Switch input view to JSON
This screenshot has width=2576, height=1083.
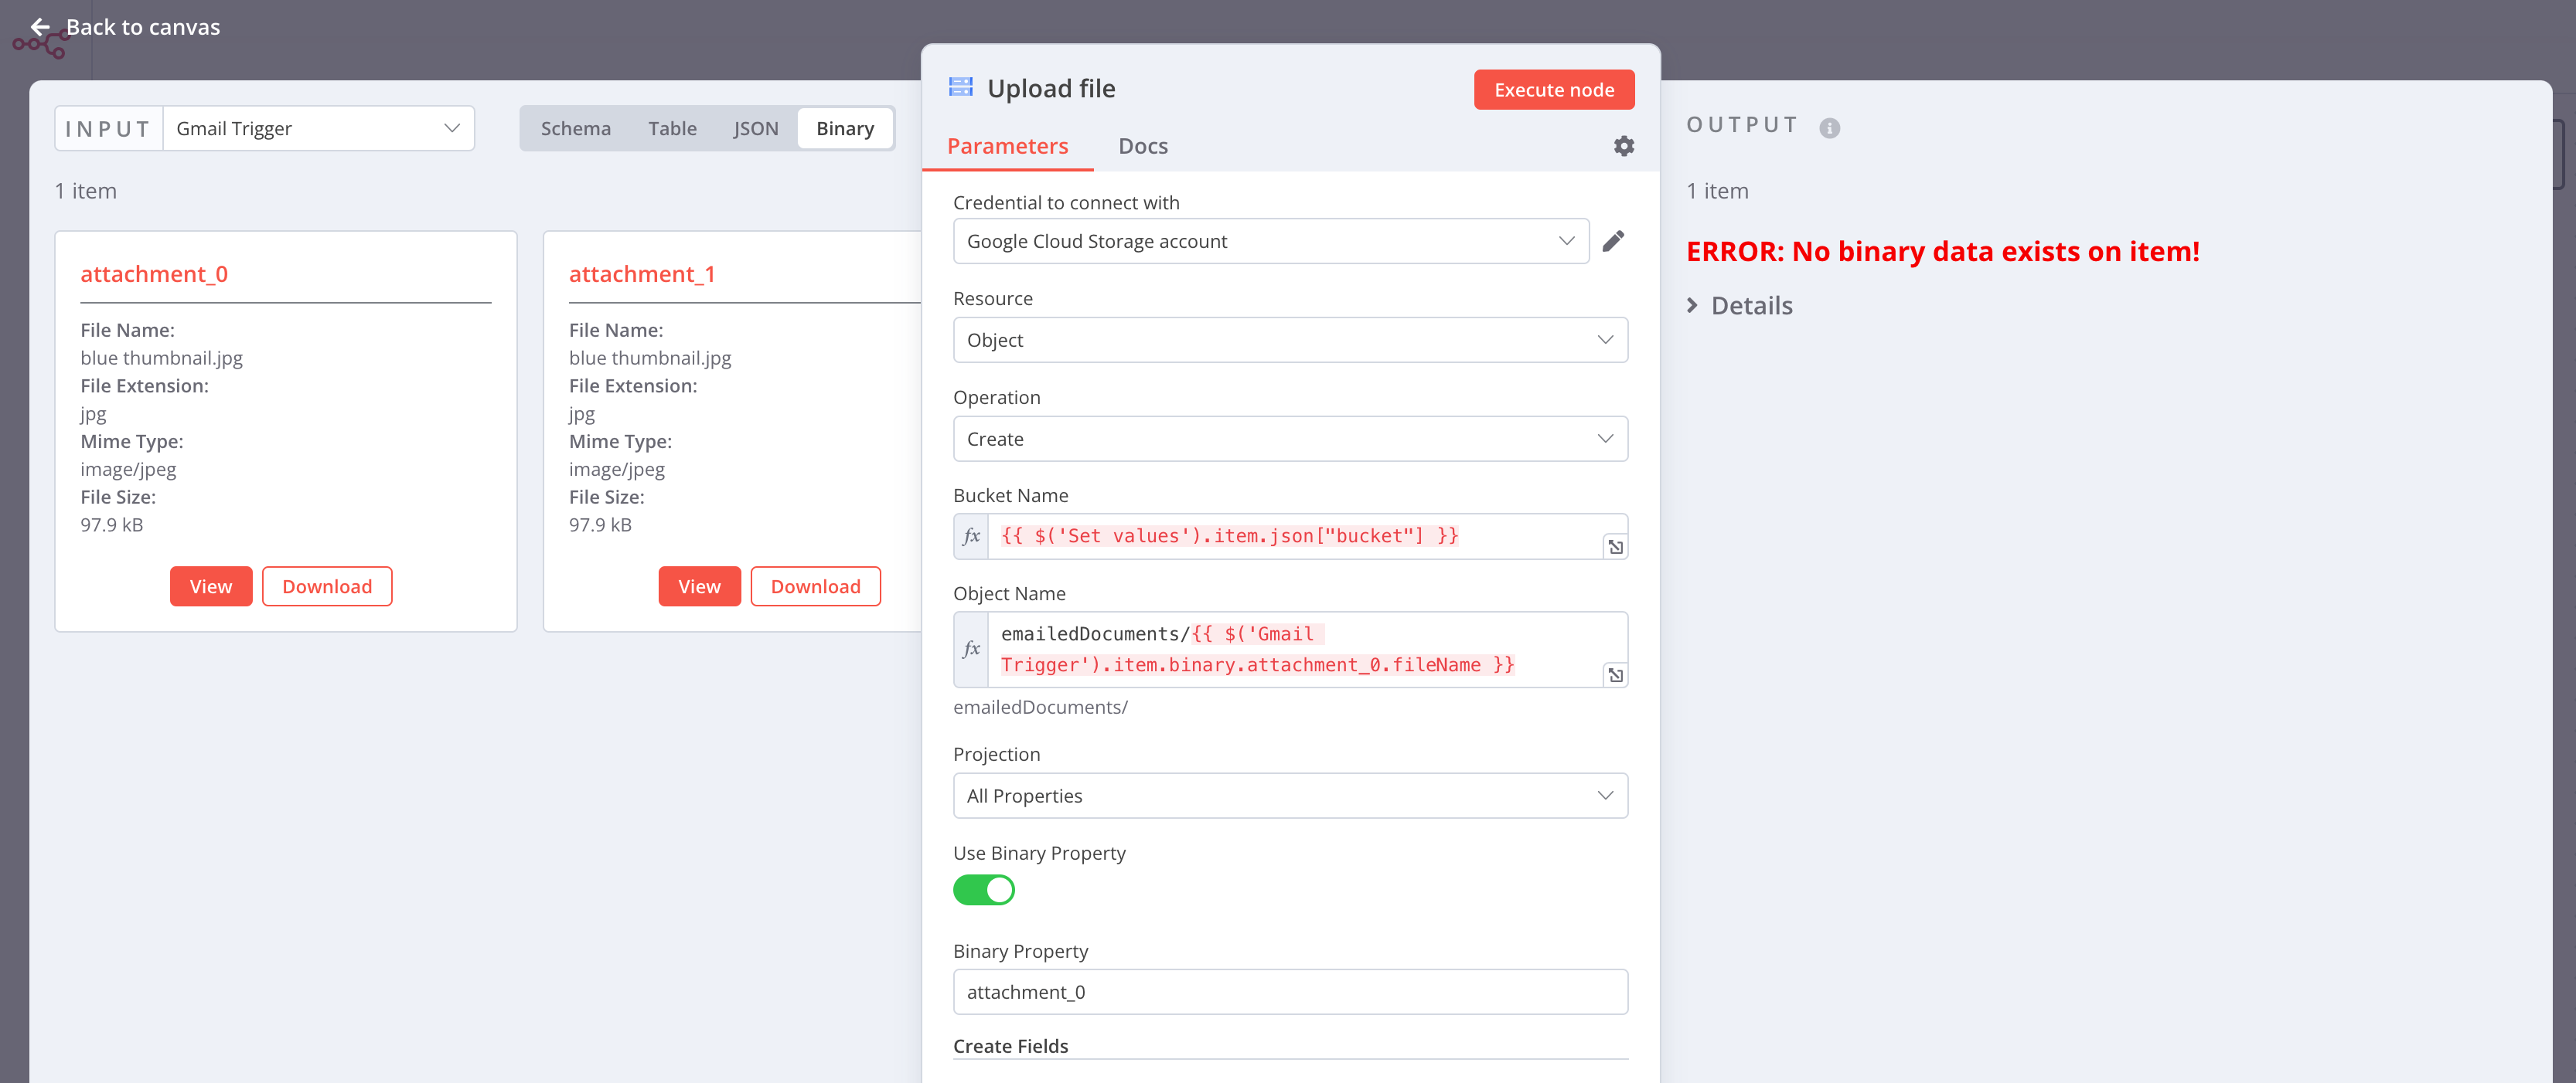[755, 129]
